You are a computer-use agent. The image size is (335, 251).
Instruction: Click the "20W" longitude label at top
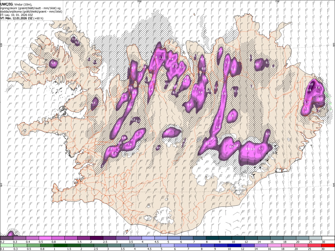click(x=139, y=1)
